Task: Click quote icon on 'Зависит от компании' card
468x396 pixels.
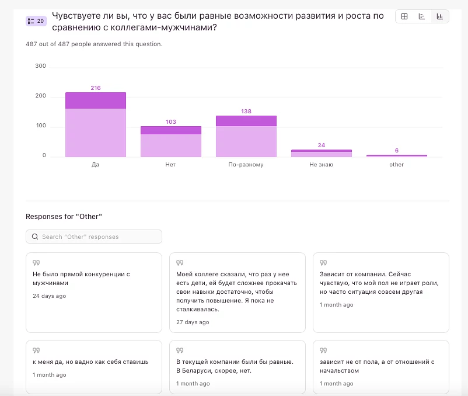Action: click(323, 263)
